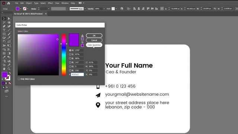The height and width of the screenshot is (134, 238).
Task: Open the Select menu
Action: point(43,3)
